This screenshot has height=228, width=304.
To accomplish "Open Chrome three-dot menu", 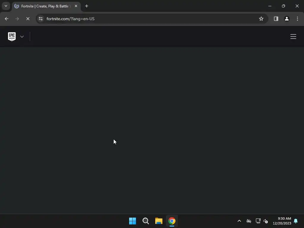I will [297, 19].
